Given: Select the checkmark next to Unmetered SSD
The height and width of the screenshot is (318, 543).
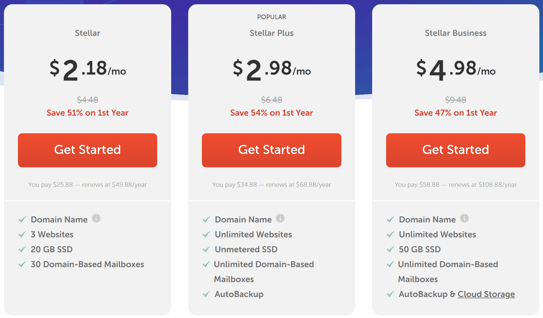Looking at the screenshot, I should 206,249.
